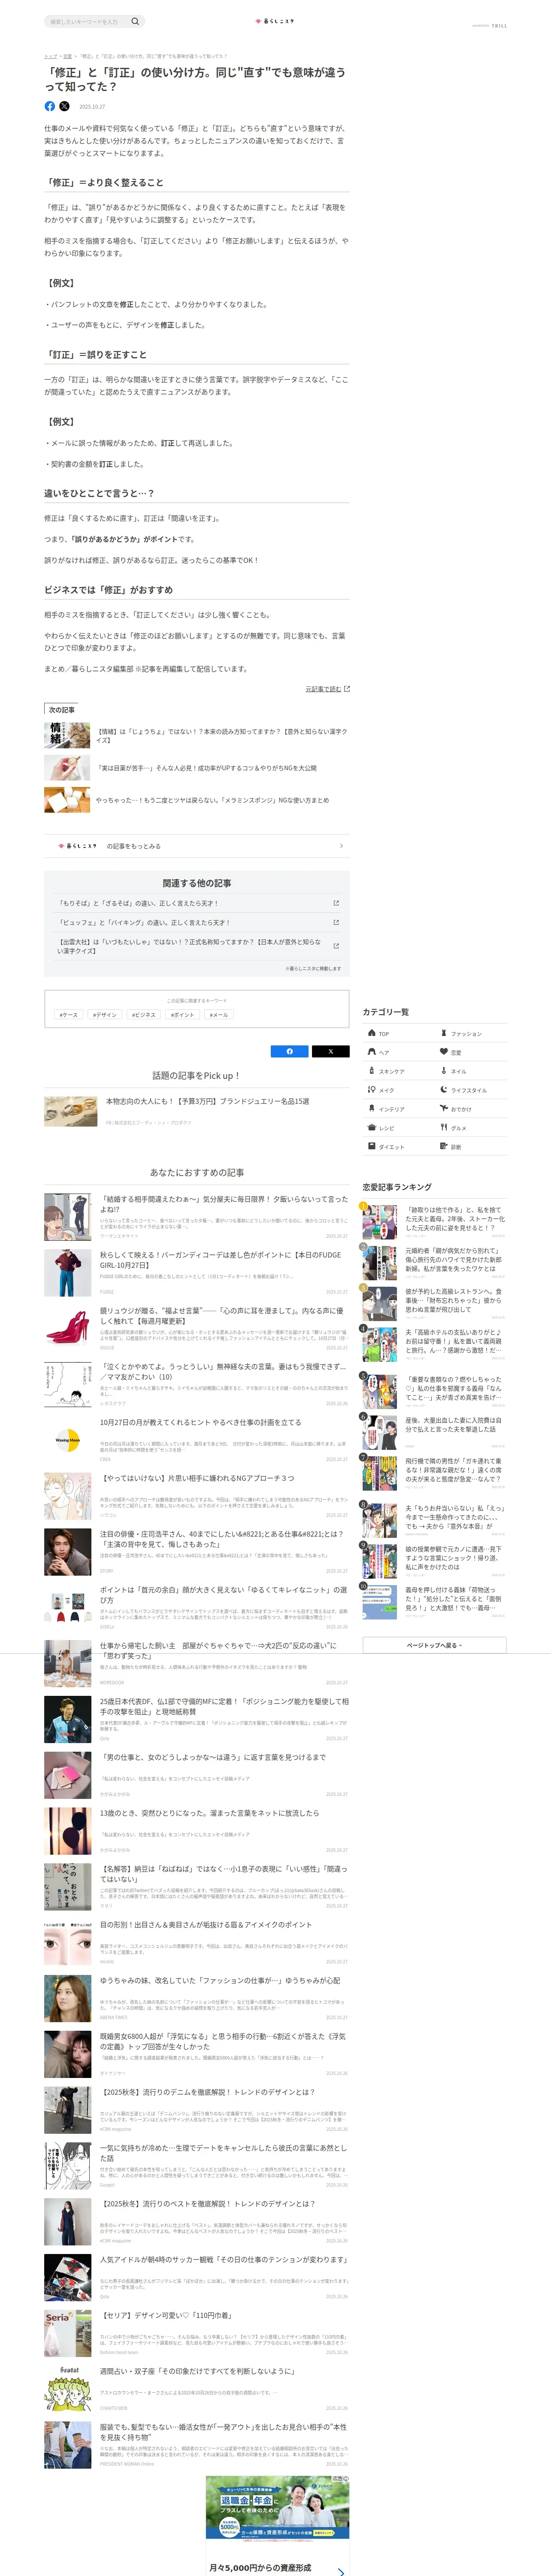Click the blue Facebook share button
Screen dimensions: 551x2576
(290, 1051)
